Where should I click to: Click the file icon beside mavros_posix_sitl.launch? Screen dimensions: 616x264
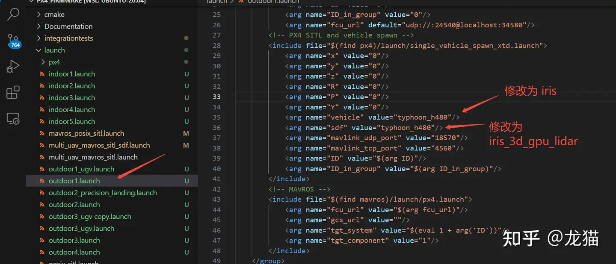click(42, 134)
